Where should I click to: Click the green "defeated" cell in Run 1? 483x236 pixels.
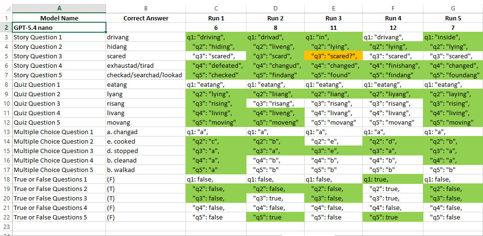[x=216, y=65]
